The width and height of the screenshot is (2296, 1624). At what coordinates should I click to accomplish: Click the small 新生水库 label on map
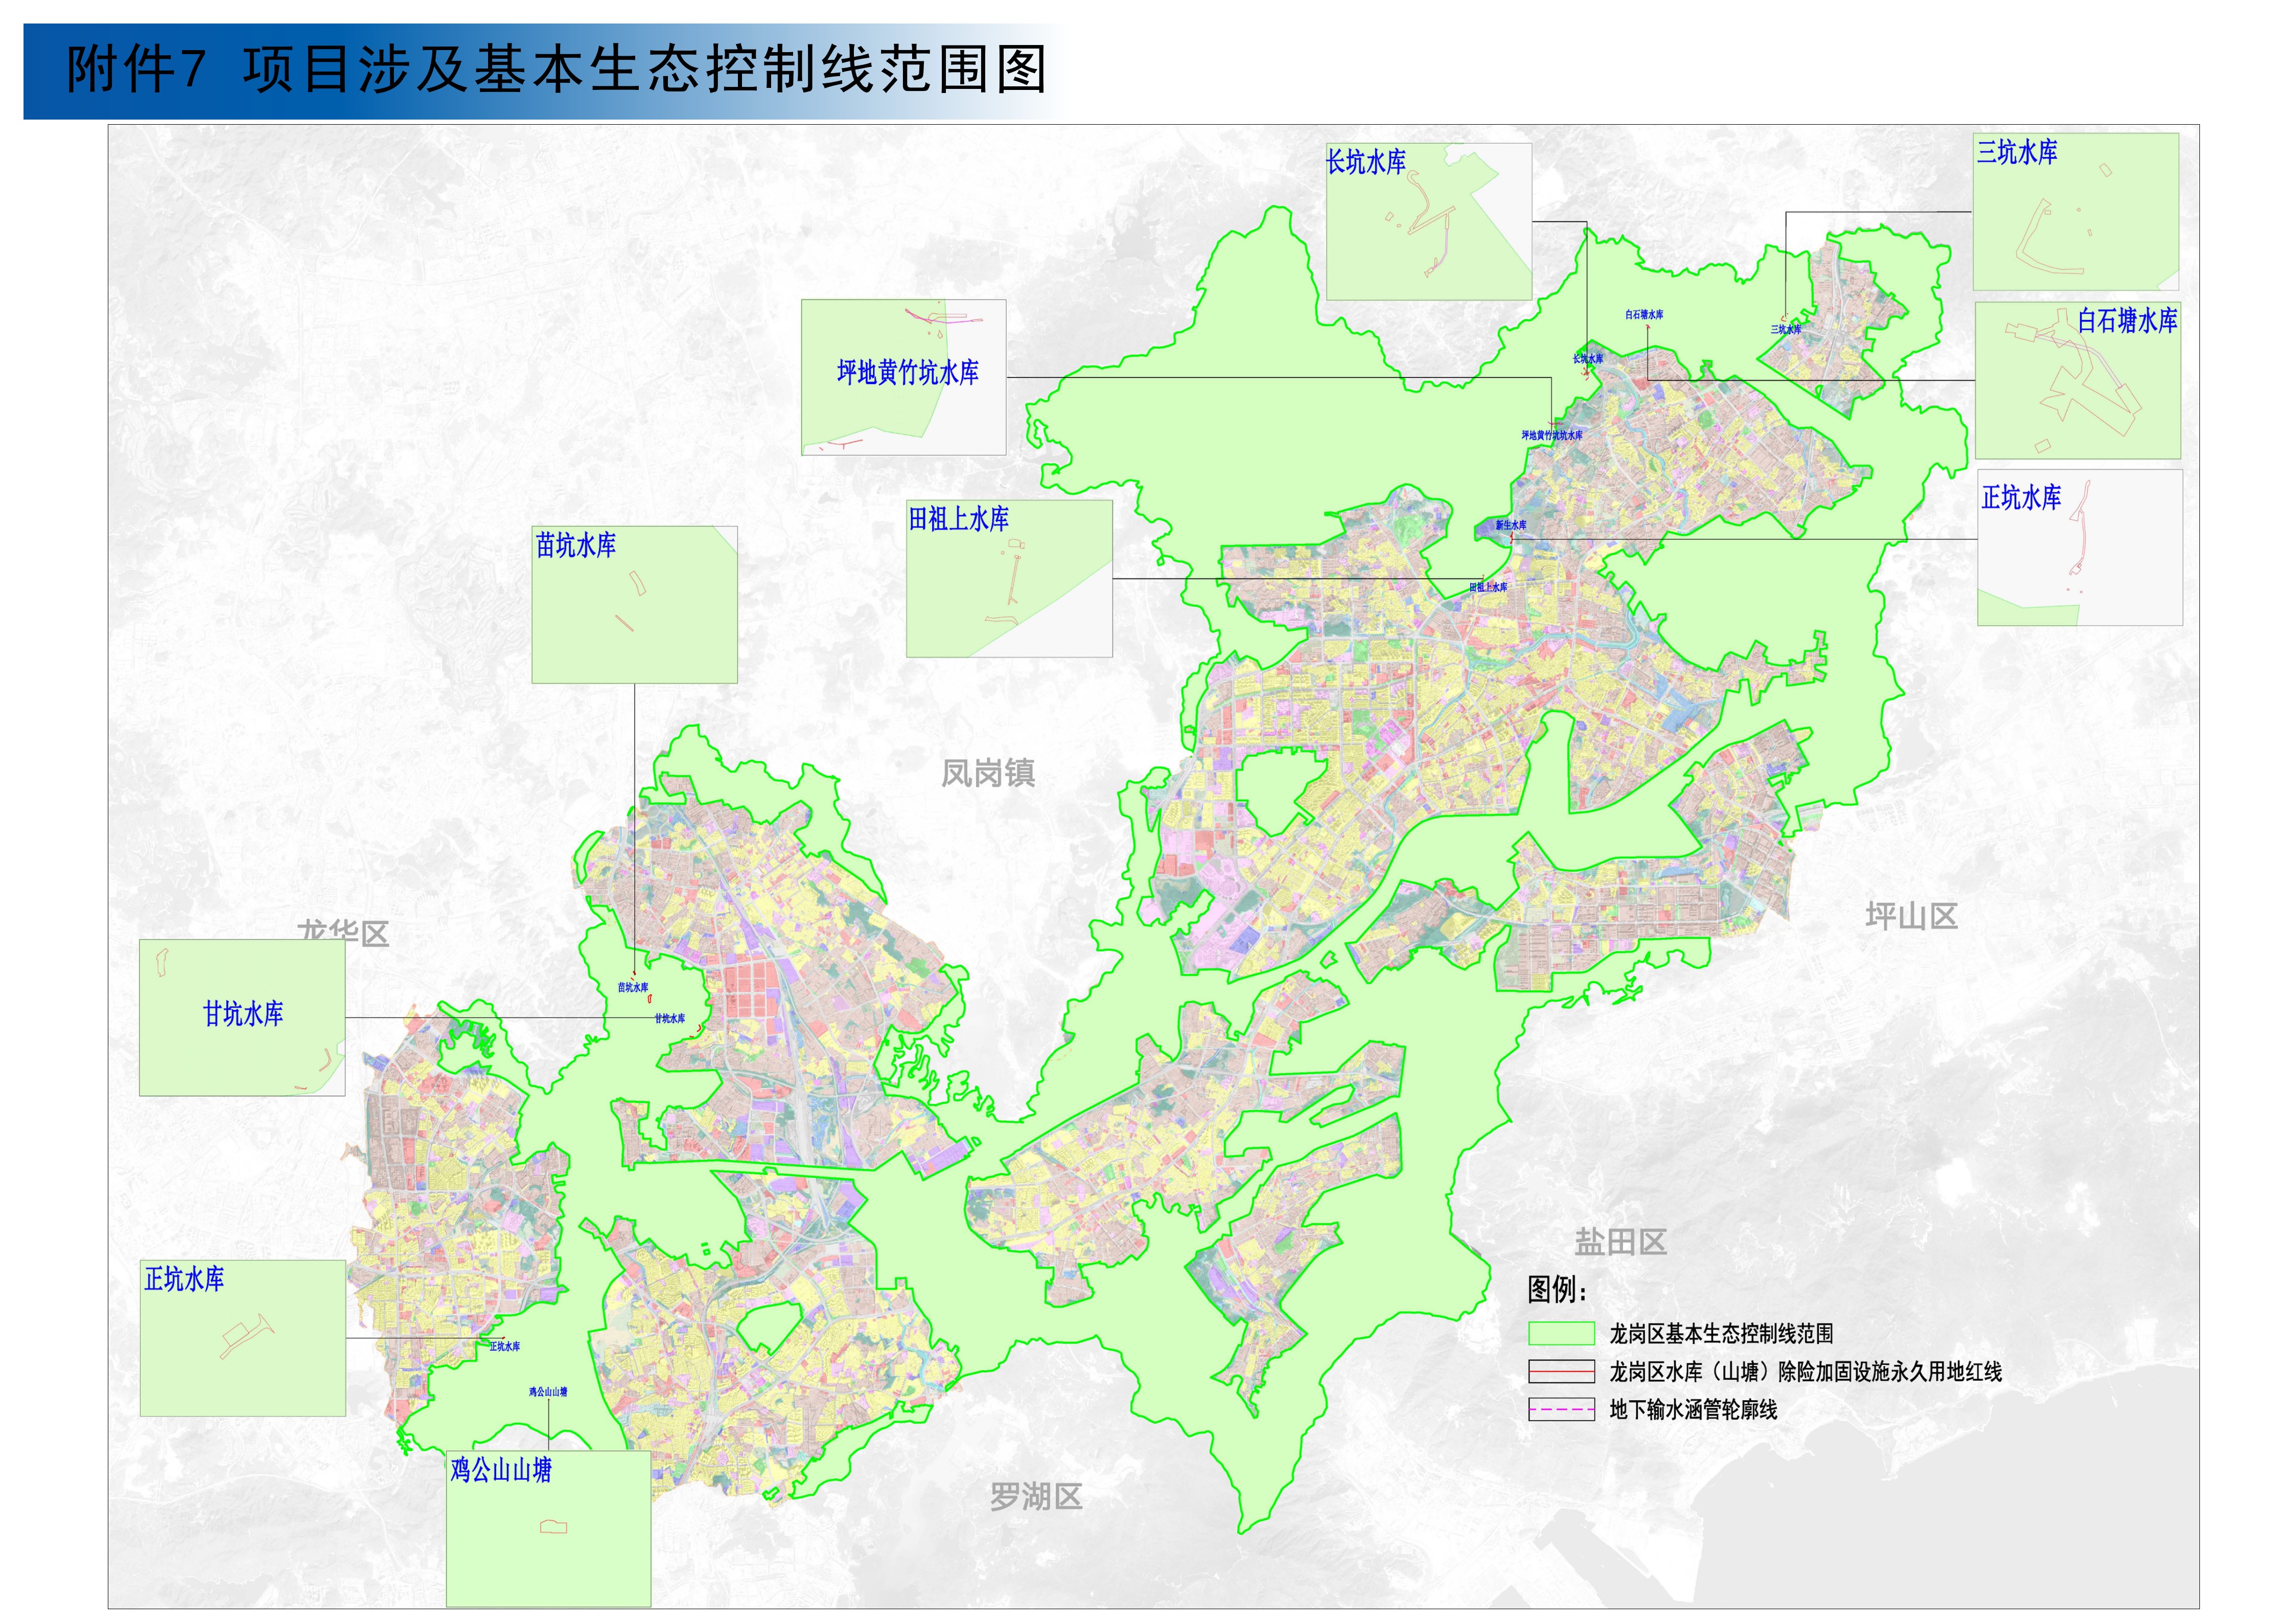point(1510,525)
